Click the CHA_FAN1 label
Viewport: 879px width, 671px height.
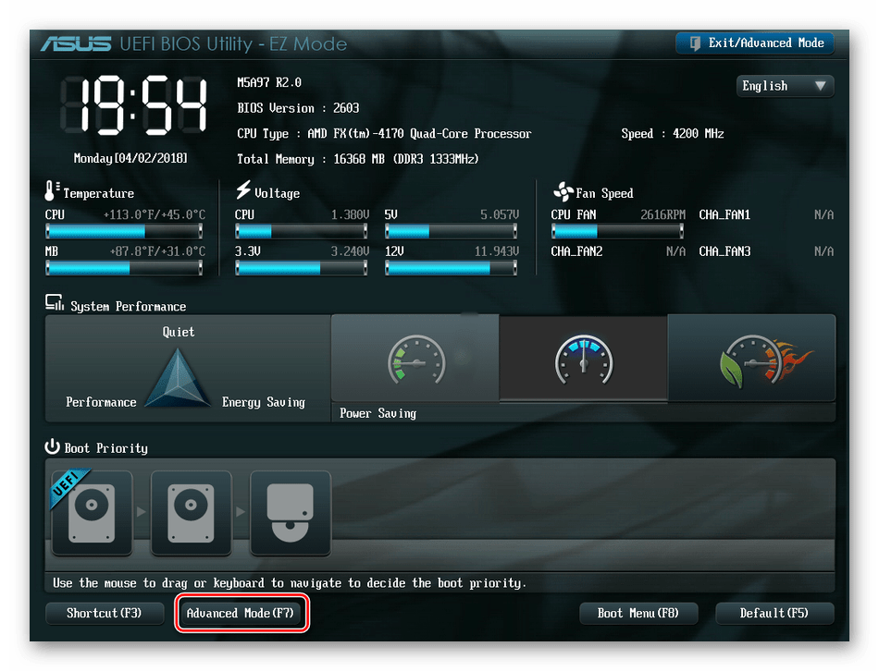[724, 214]
